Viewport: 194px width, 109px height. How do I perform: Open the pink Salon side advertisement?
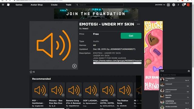coord(153,56)
